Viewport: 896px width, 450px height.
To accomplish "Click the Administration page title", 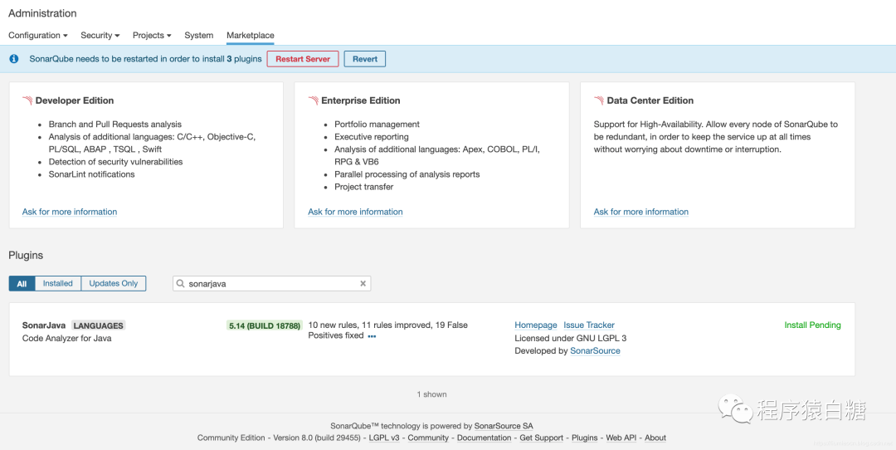I will click(x=42, y=13).
